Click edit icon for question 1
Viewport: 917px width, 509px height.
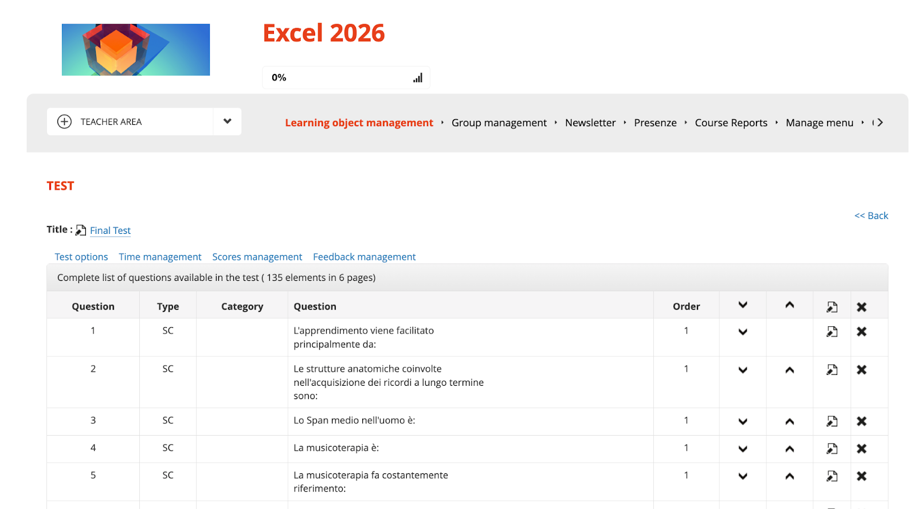[832, 332]
